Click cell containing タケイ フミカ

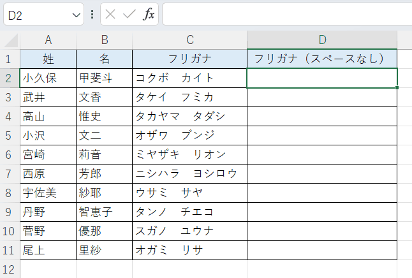(x=189, y=97)
